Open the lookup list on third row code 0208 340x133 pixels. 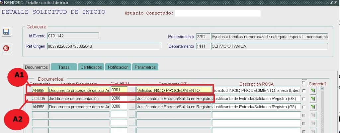point(132,107)
